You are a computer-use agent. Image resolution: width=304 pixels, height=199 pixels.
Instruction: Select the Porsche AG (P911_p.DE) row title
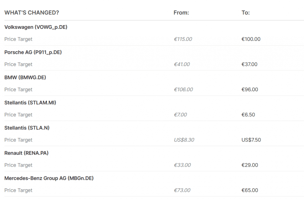click(33, 52)
